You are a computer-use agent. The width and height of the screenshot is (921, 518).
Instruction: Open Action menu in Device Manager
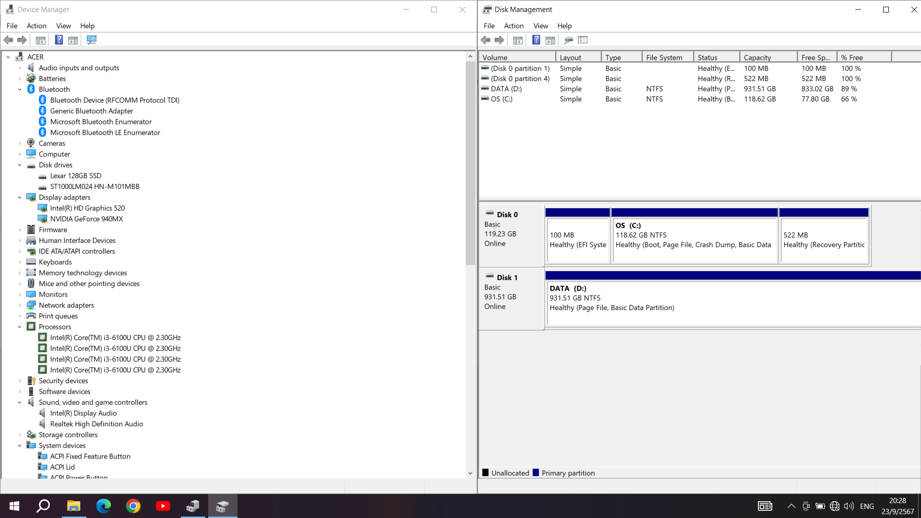pos(36,26)
